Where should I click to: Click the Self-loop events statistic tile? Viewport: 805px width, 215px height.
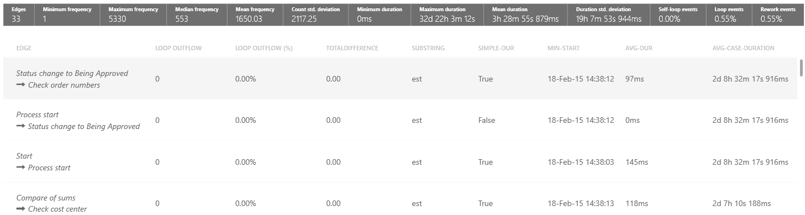(678, 15)
